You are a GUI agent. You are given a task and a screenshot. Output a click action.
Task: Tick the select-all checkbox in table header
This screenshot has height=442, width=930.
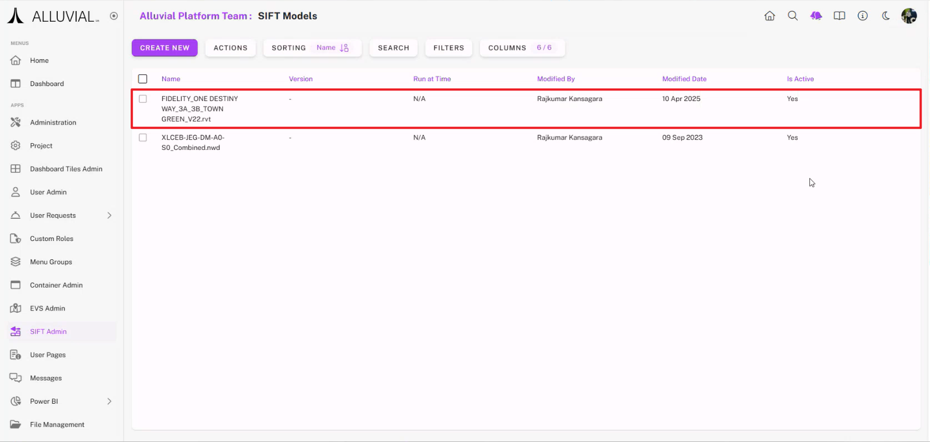[143, 79]
